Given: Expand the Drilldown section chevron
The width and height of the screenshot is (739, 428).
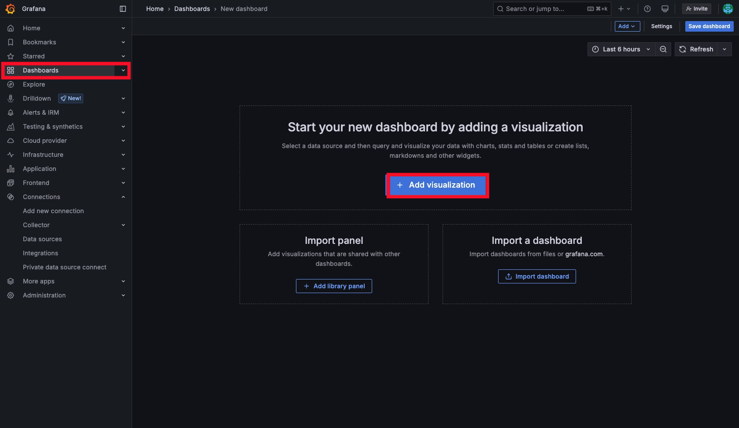Looking at the screenshot, I should pyautogui.click(x=123, y=98).
